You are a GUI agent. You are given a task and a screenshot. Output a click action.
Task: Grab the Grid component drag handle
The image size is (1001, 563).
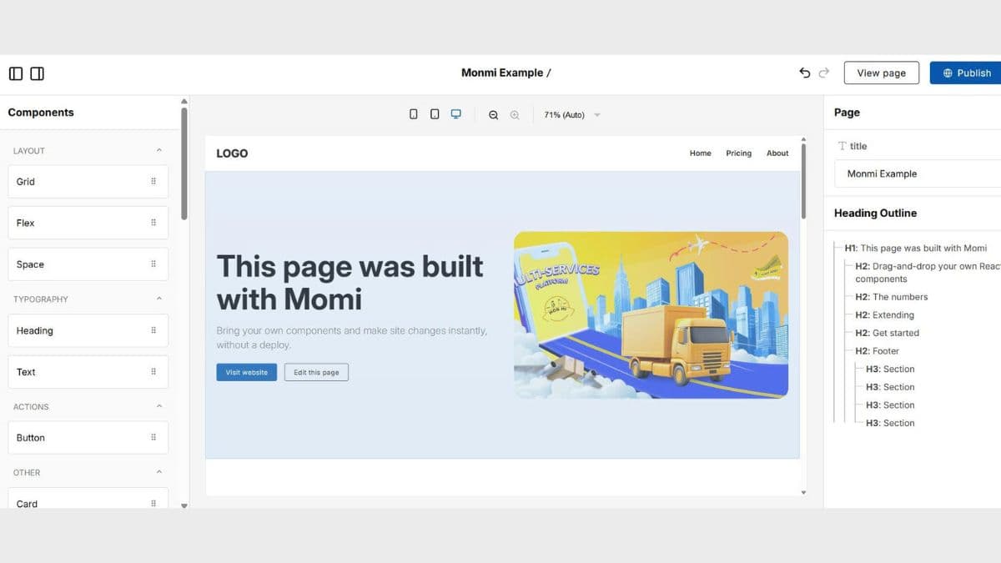click(153, 181)
